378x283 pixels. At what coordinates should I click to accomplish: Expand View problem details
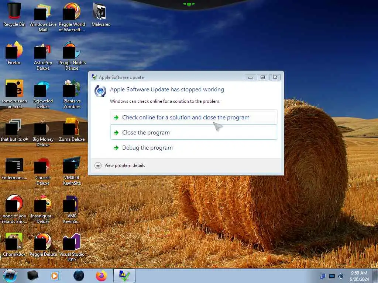coord(120,165)
